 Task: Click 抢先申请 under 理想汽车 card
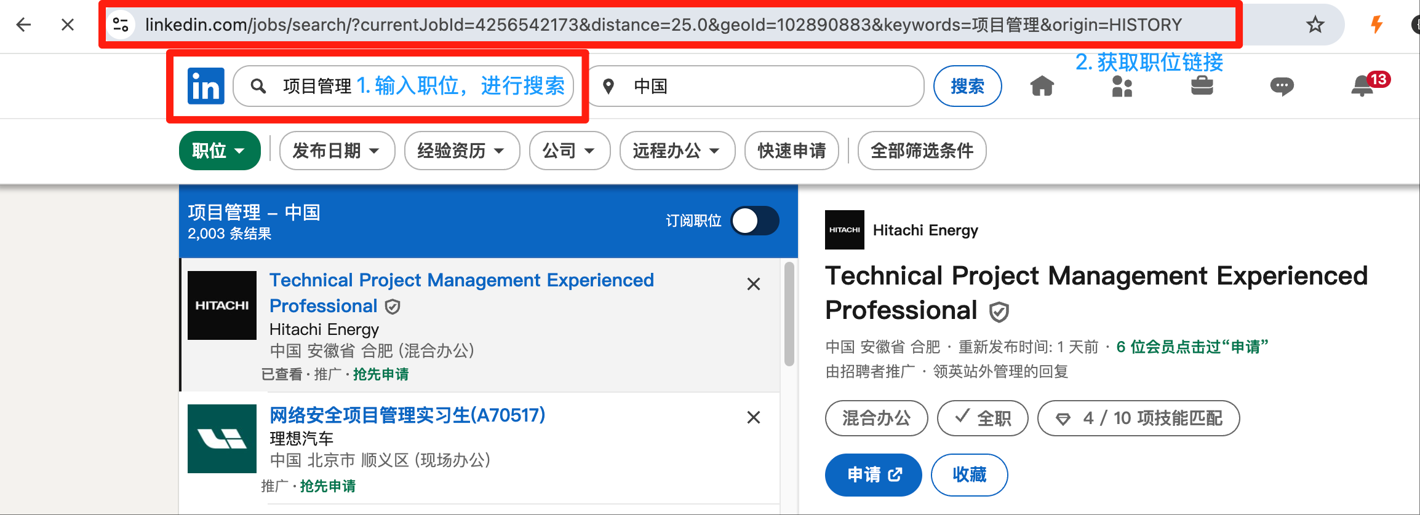tap(328, 486)
